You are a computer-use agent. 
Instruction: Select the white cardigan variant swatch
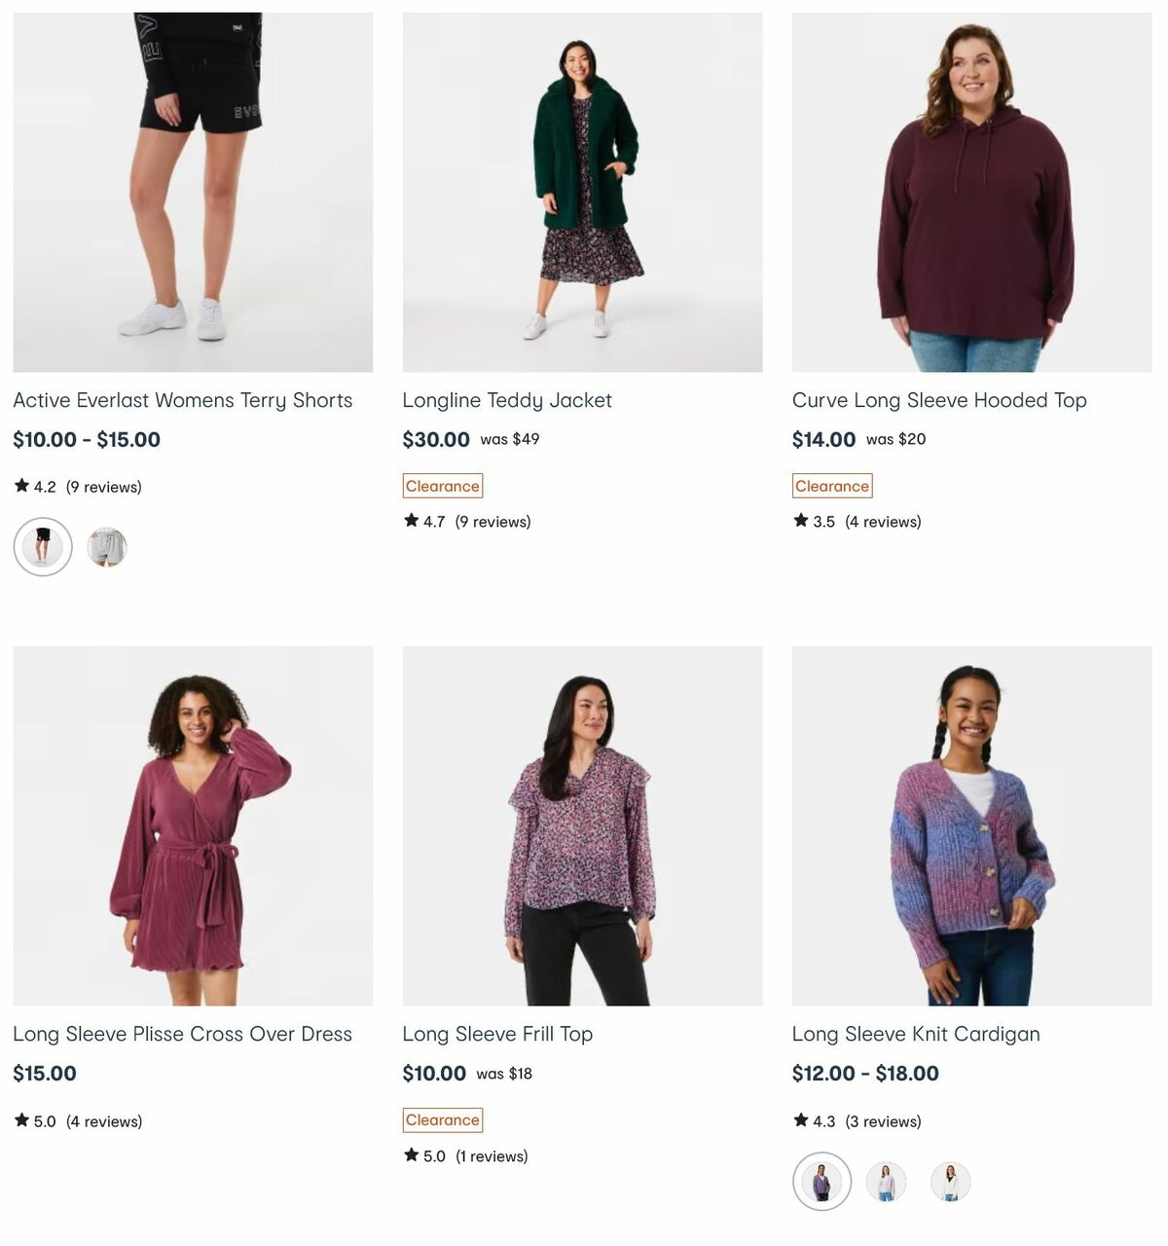click(951, 1181)
